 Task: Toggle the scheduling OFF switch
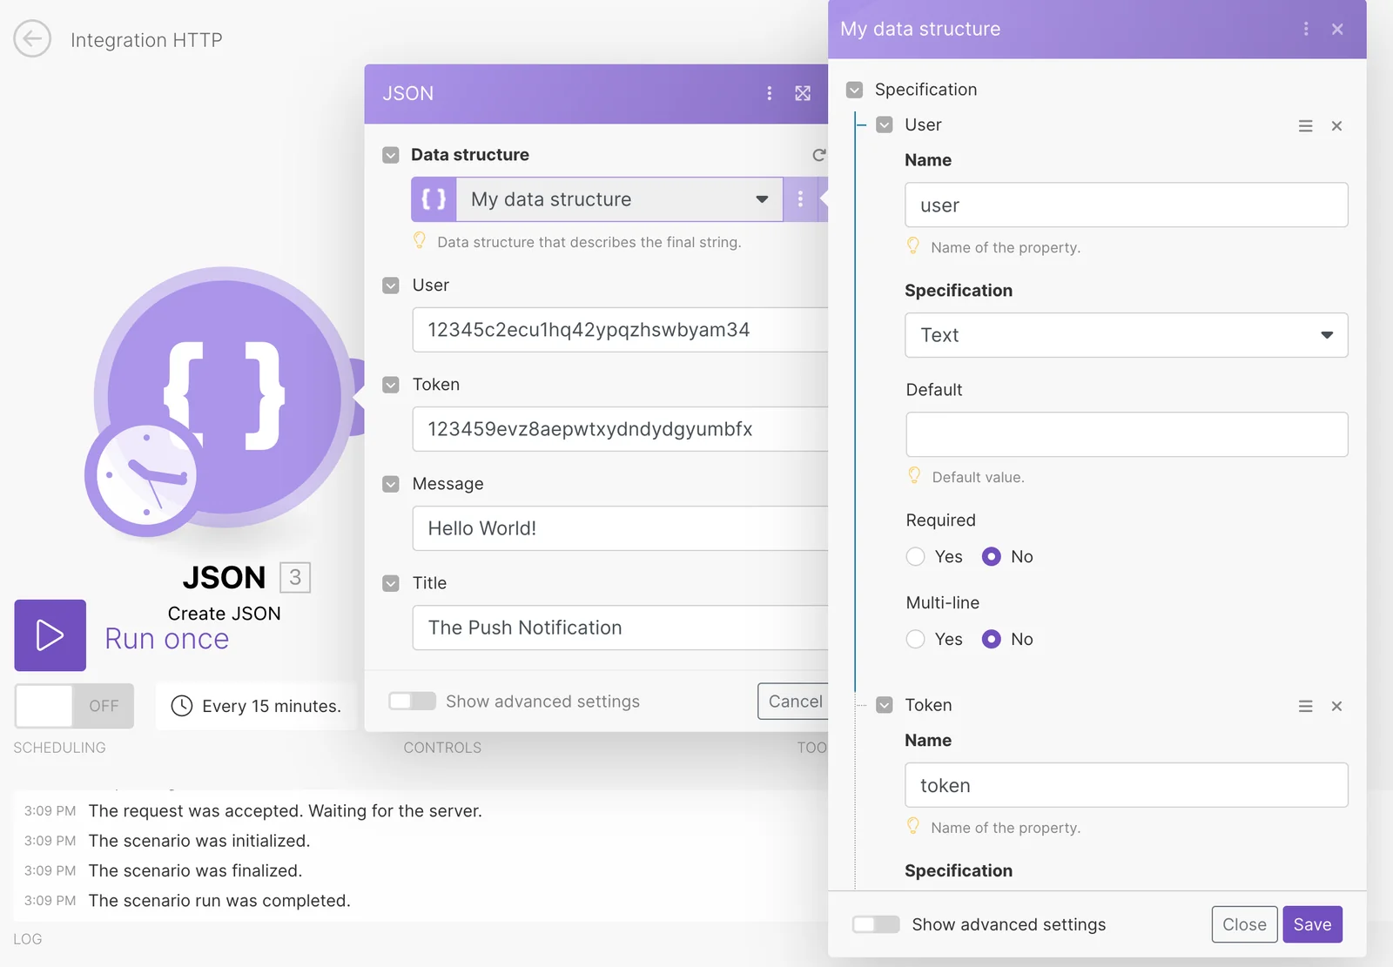[x=74, y=706]
